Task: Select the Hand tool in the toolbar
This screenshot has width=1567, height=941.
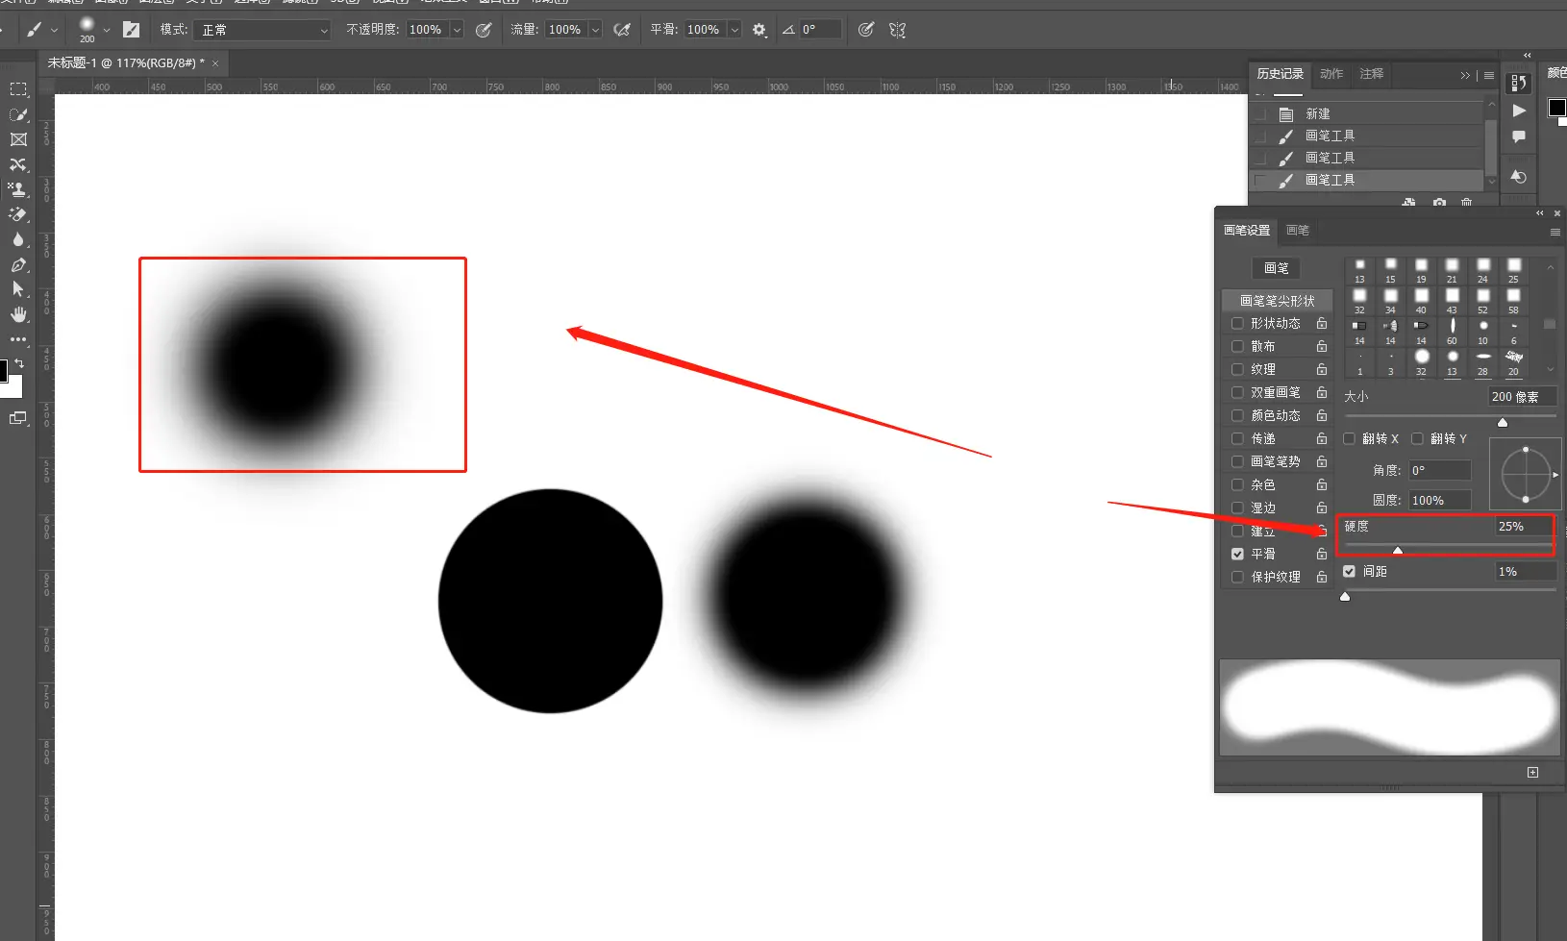Action: click(18, 314)
